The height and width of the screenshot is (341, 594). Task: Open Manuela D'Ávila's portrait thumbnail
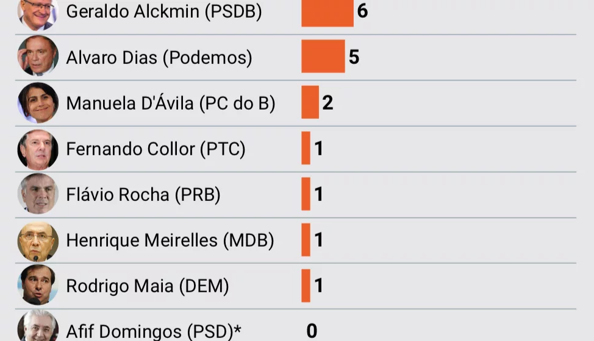click(x=38, y=102)
